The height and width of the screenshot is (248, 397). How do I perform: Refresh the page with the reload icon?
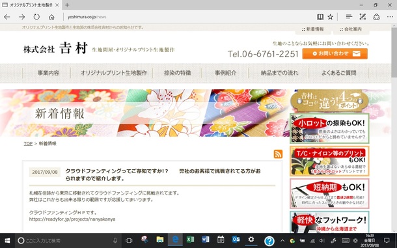tap(36, 17)
